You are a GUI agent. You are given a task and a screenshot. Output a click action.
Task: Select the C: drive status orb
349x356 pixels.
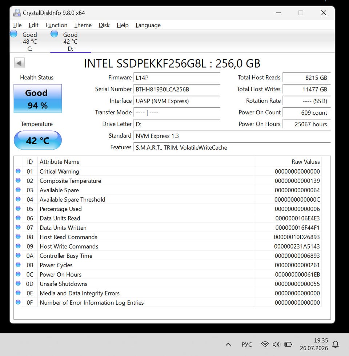click(13, 34)
